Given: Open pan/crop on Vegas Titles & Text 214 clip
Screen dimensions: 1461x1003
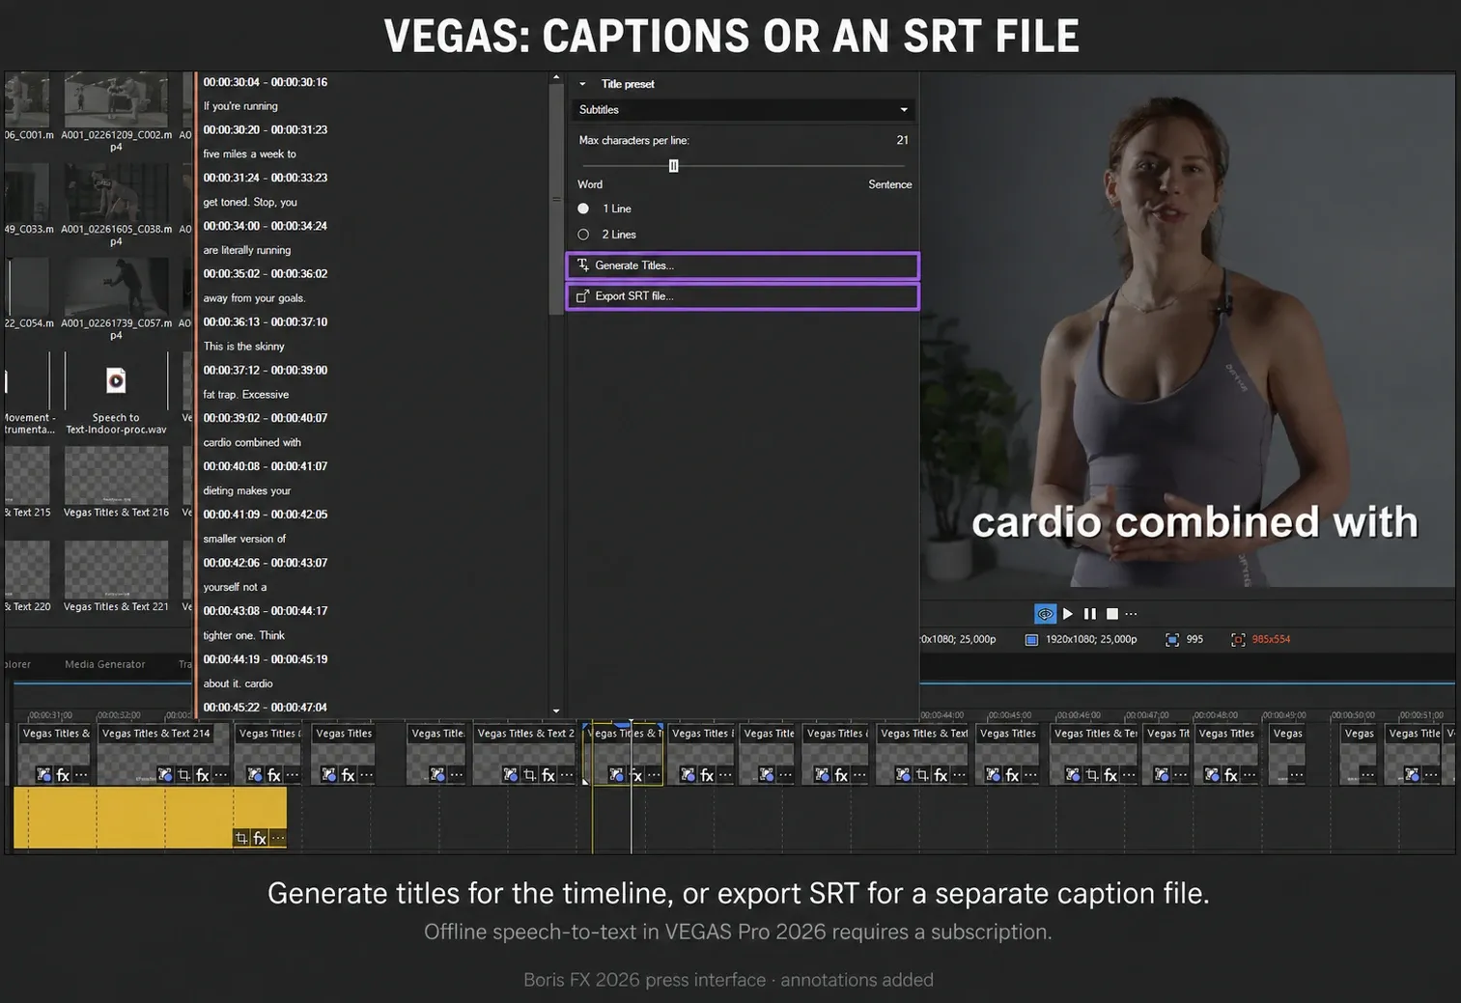Looking at the screenshot, I should [x=183, y=775].
